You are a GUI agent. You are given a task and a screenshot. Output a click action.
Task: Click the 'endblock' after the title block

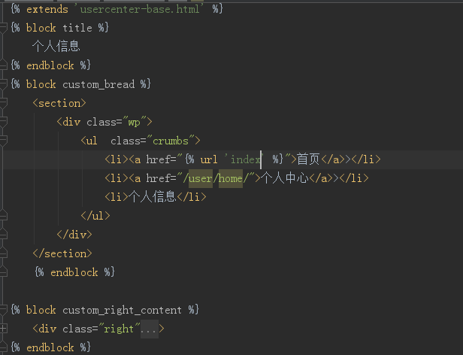pyautogui.click(x=50, y=65)
